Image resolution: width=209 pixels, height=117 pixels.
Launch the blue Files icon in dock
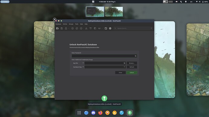coord(86,113)
